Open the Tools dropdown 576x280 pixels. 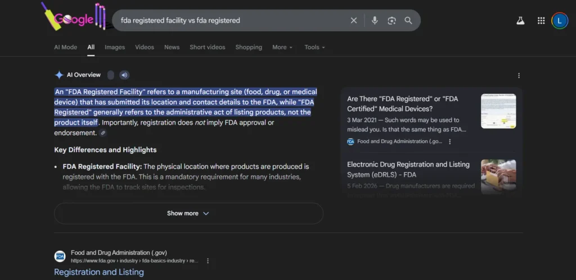pos(314,47)
